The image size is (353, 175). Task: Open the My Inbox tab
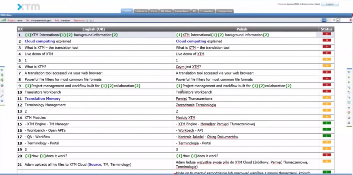click(x=166, y=11)
